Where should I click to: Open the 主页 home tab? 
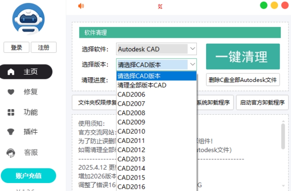click(26, 72)
